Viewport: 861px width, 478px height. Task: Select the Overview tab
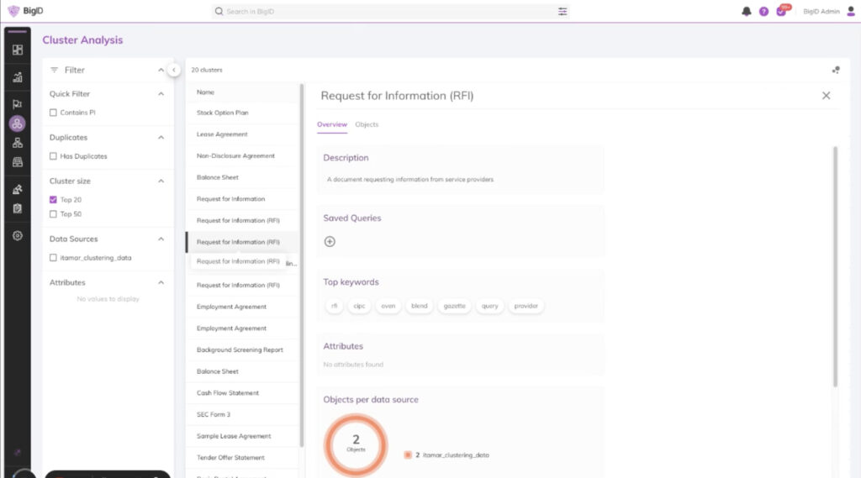pyautogui.click(x=331, y=124)
